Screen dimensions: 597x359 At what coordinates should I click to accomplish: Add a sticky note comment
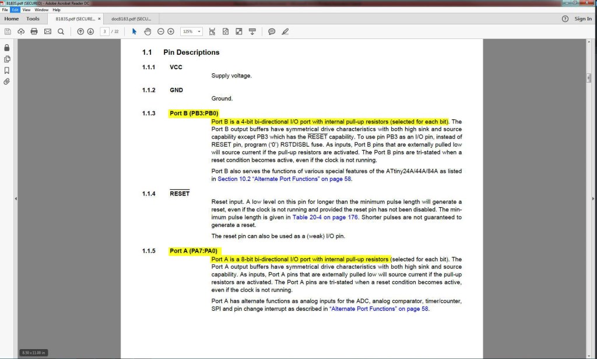point(272,31)
